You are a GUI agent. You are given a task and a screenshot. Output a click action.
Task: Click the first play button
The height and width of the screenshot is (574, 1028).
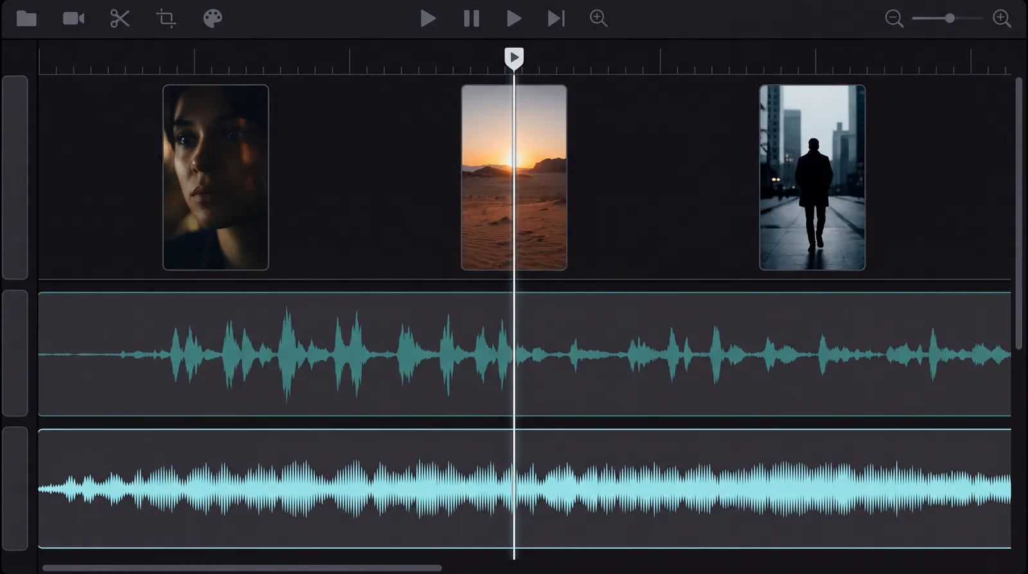428,18
